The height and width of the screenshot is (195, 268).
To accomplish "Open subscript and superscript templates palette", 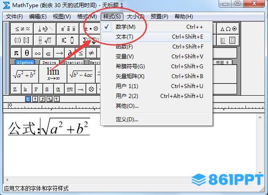I will (x=68, y=40).
